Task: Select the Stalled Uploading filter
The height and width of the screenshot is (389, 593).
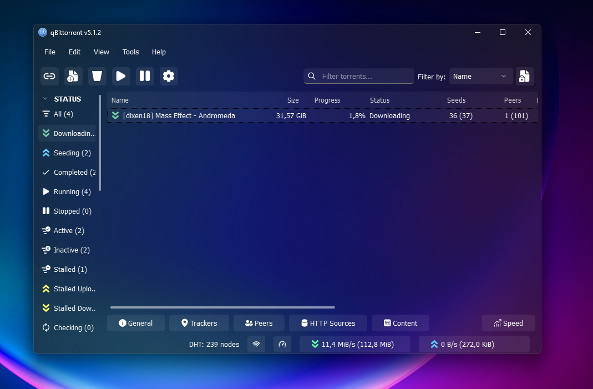Action: pyautogui.click(x=67, y=289)
